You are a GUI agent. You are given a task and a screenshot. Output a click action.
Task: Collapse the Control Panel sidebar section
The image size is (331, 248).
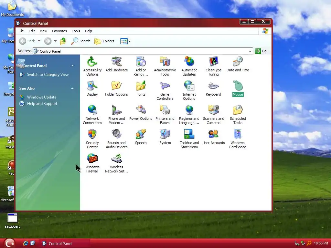[72, 66]
